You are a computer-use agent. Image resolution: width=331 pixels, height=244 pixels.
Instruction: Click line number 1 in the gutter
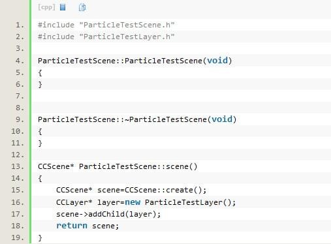[x=20, y=25]
